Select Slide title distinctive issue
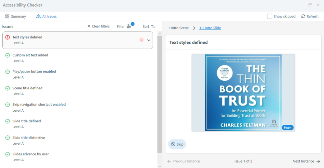The width and height of the screenshot is (324, 168). click(x=78, y=140)
